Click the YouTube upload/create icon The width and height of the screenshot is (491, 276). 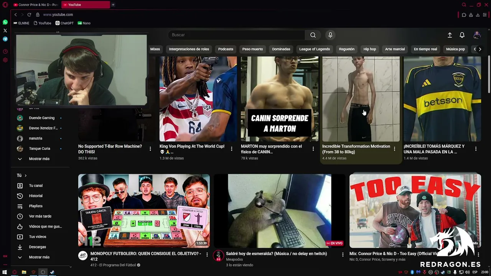pyautogui.click(x=450, y=35)
